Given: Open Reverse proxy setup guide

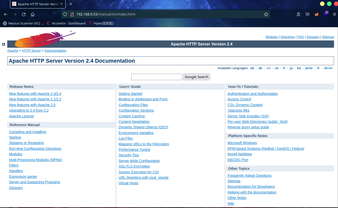Looking at the screenshot, I should click(x=248, y=127).
